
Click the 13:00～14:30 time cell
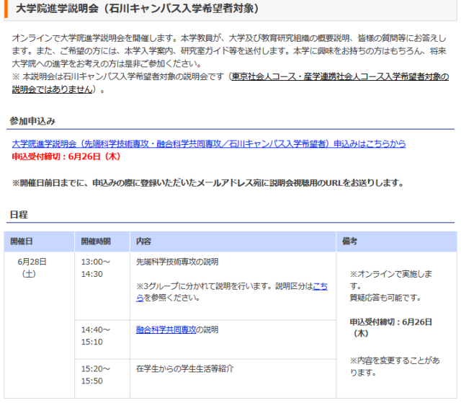pos(96,267)
